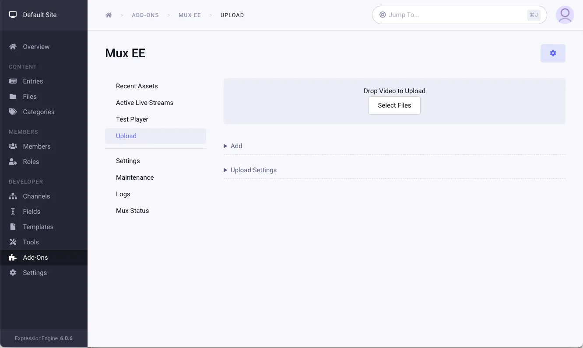Screen dimensions: 583x348
Task: Open Overview in the sidebar
Action: point(44,47)
